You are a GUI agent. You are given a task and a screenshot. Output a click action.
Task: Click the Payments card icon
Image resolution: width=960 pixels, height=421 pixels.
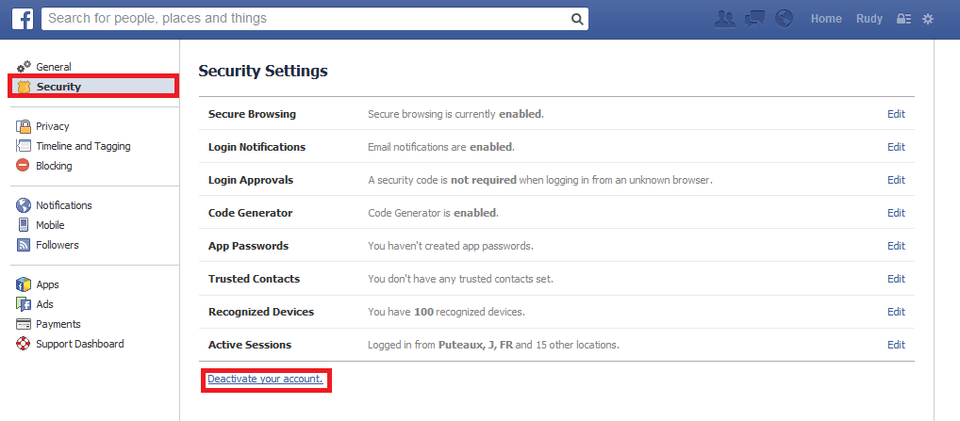tap(24, 324)
